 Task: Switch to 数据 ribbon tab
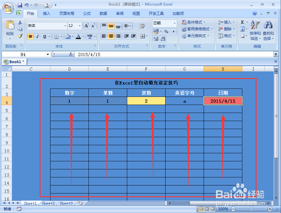pyautogui.click(x=103, y=13)
